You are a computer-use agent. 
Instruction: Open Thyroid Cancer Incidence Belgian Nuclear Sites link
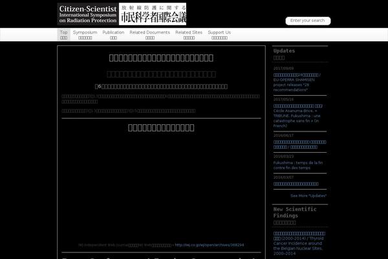pyautogui.click(x=299, y=243)
